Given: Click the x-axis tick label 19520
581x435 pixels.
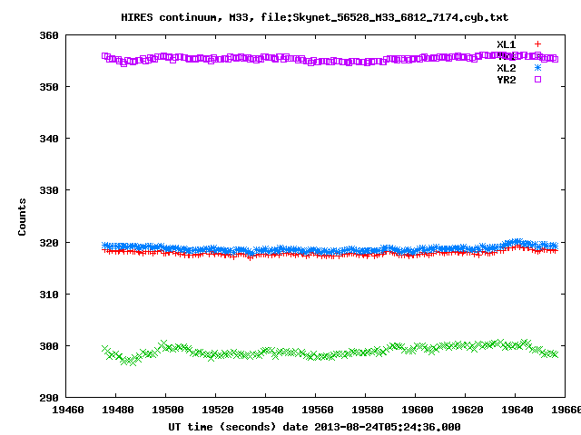Looking at the screenshot, I should tap(218, 410).
